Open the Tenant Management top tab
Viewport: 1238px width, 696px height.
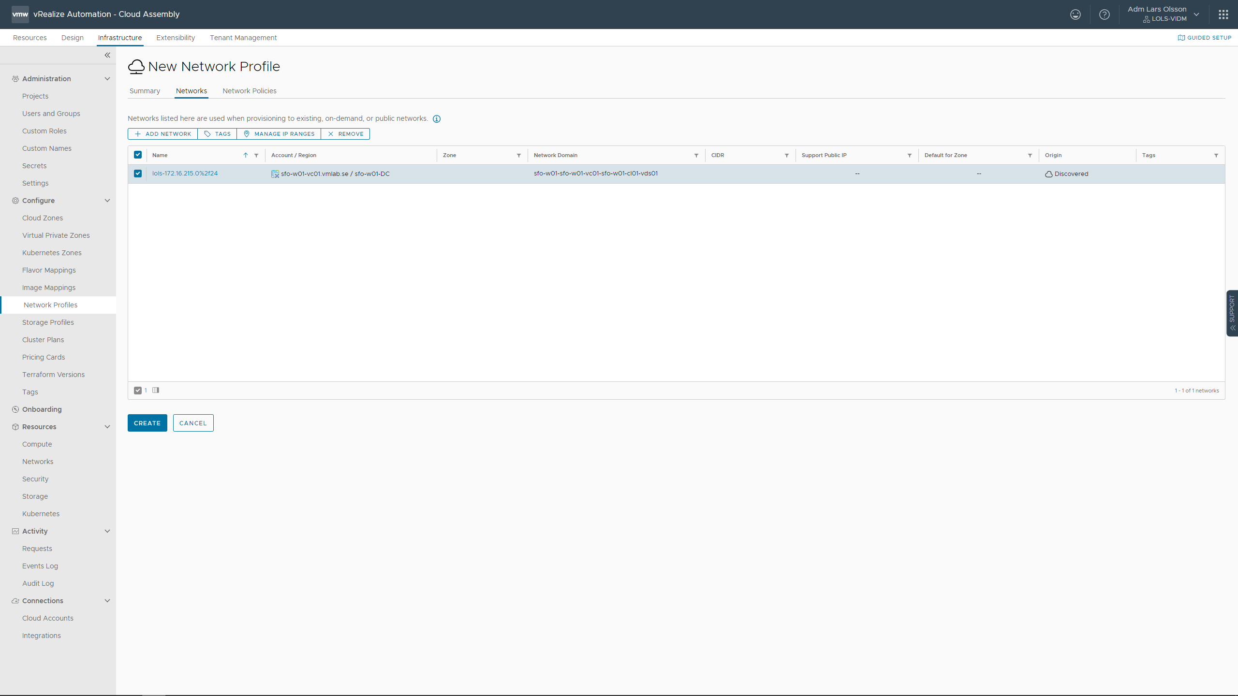(x=243, y=38)
